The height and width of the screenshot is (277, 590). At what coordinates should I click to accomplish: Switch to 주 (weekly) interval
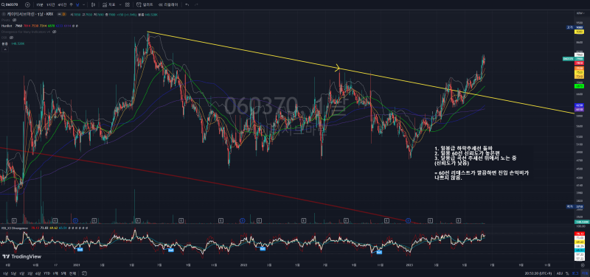[x=71, y=5]
